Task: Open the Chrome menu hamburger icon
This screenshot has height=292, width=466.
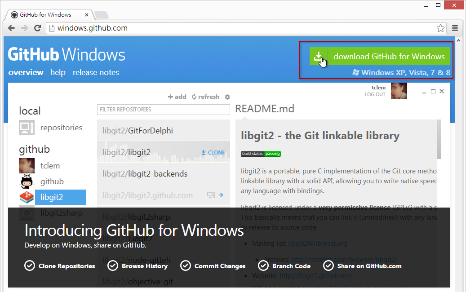Action: (455, 28)
